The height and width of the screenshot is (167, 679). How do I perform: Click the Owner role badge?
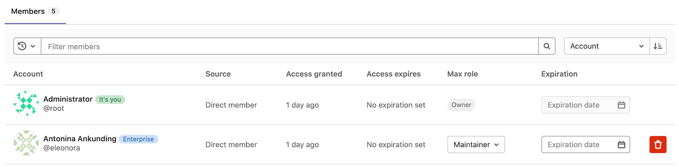click(x=461, y=105)
